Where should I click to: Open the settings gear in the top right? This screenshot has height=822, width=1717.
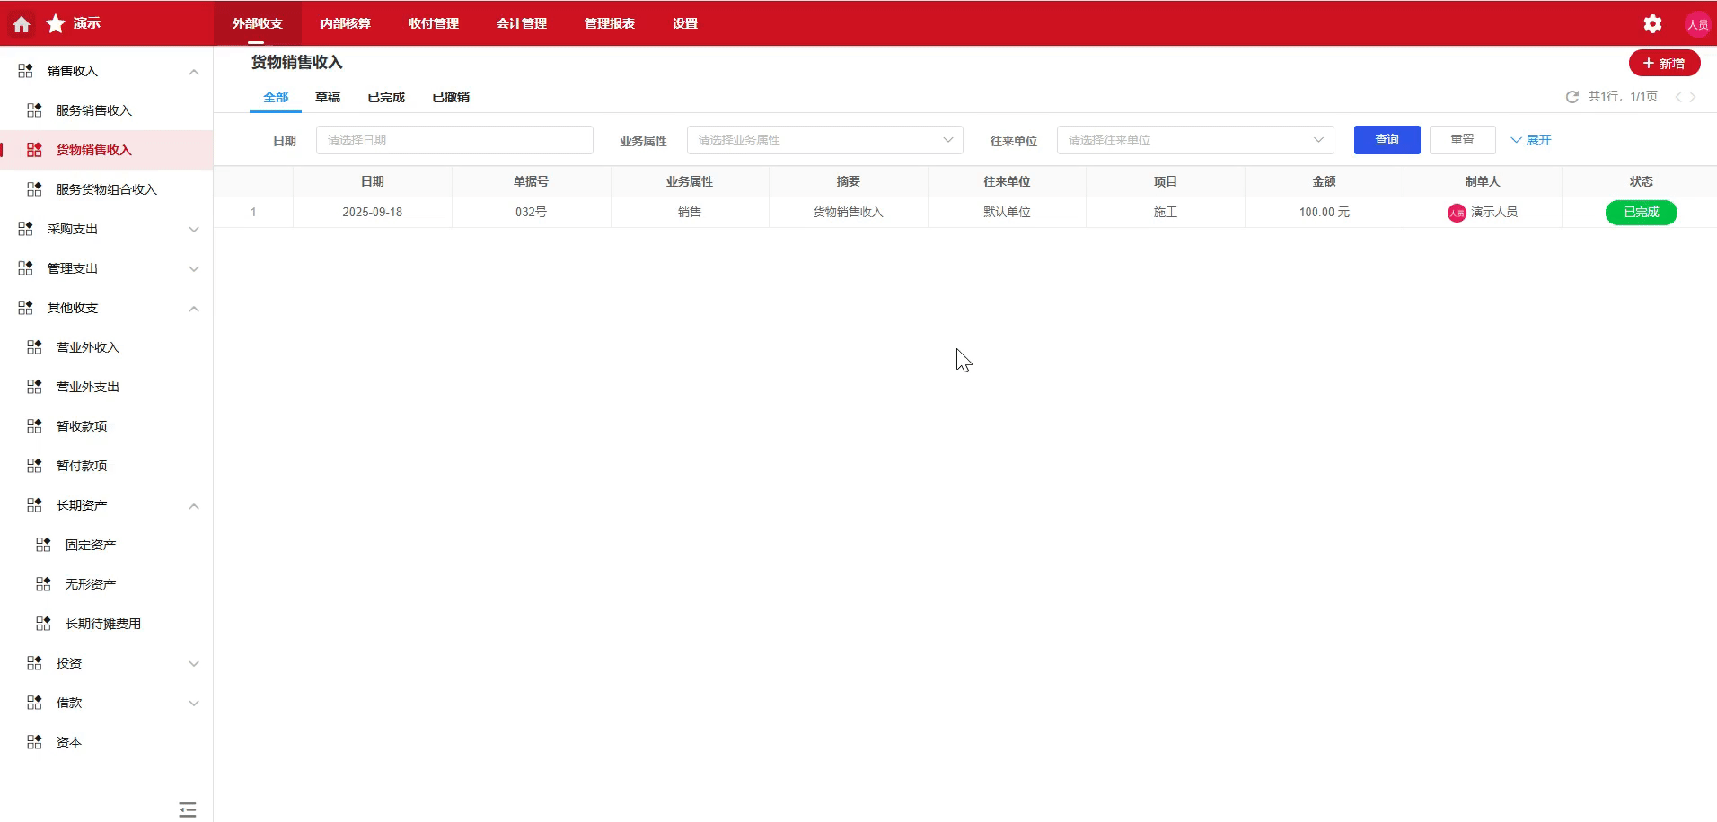point(1652,23)
